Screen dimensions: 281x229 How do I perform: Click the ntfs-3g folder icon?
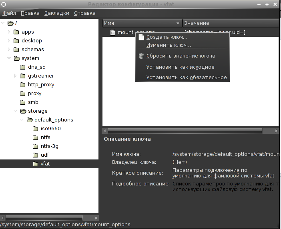36,146
